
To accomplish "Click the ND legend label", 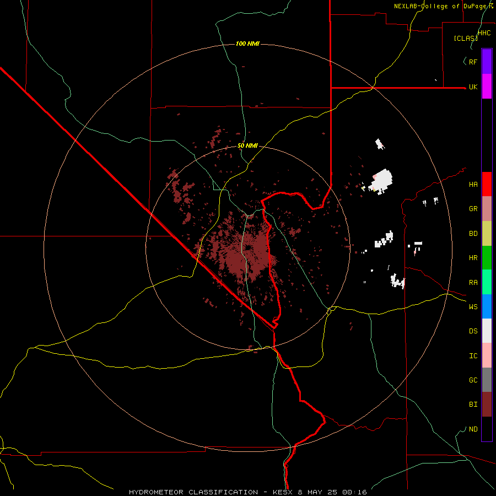I will tap(473, 429).
